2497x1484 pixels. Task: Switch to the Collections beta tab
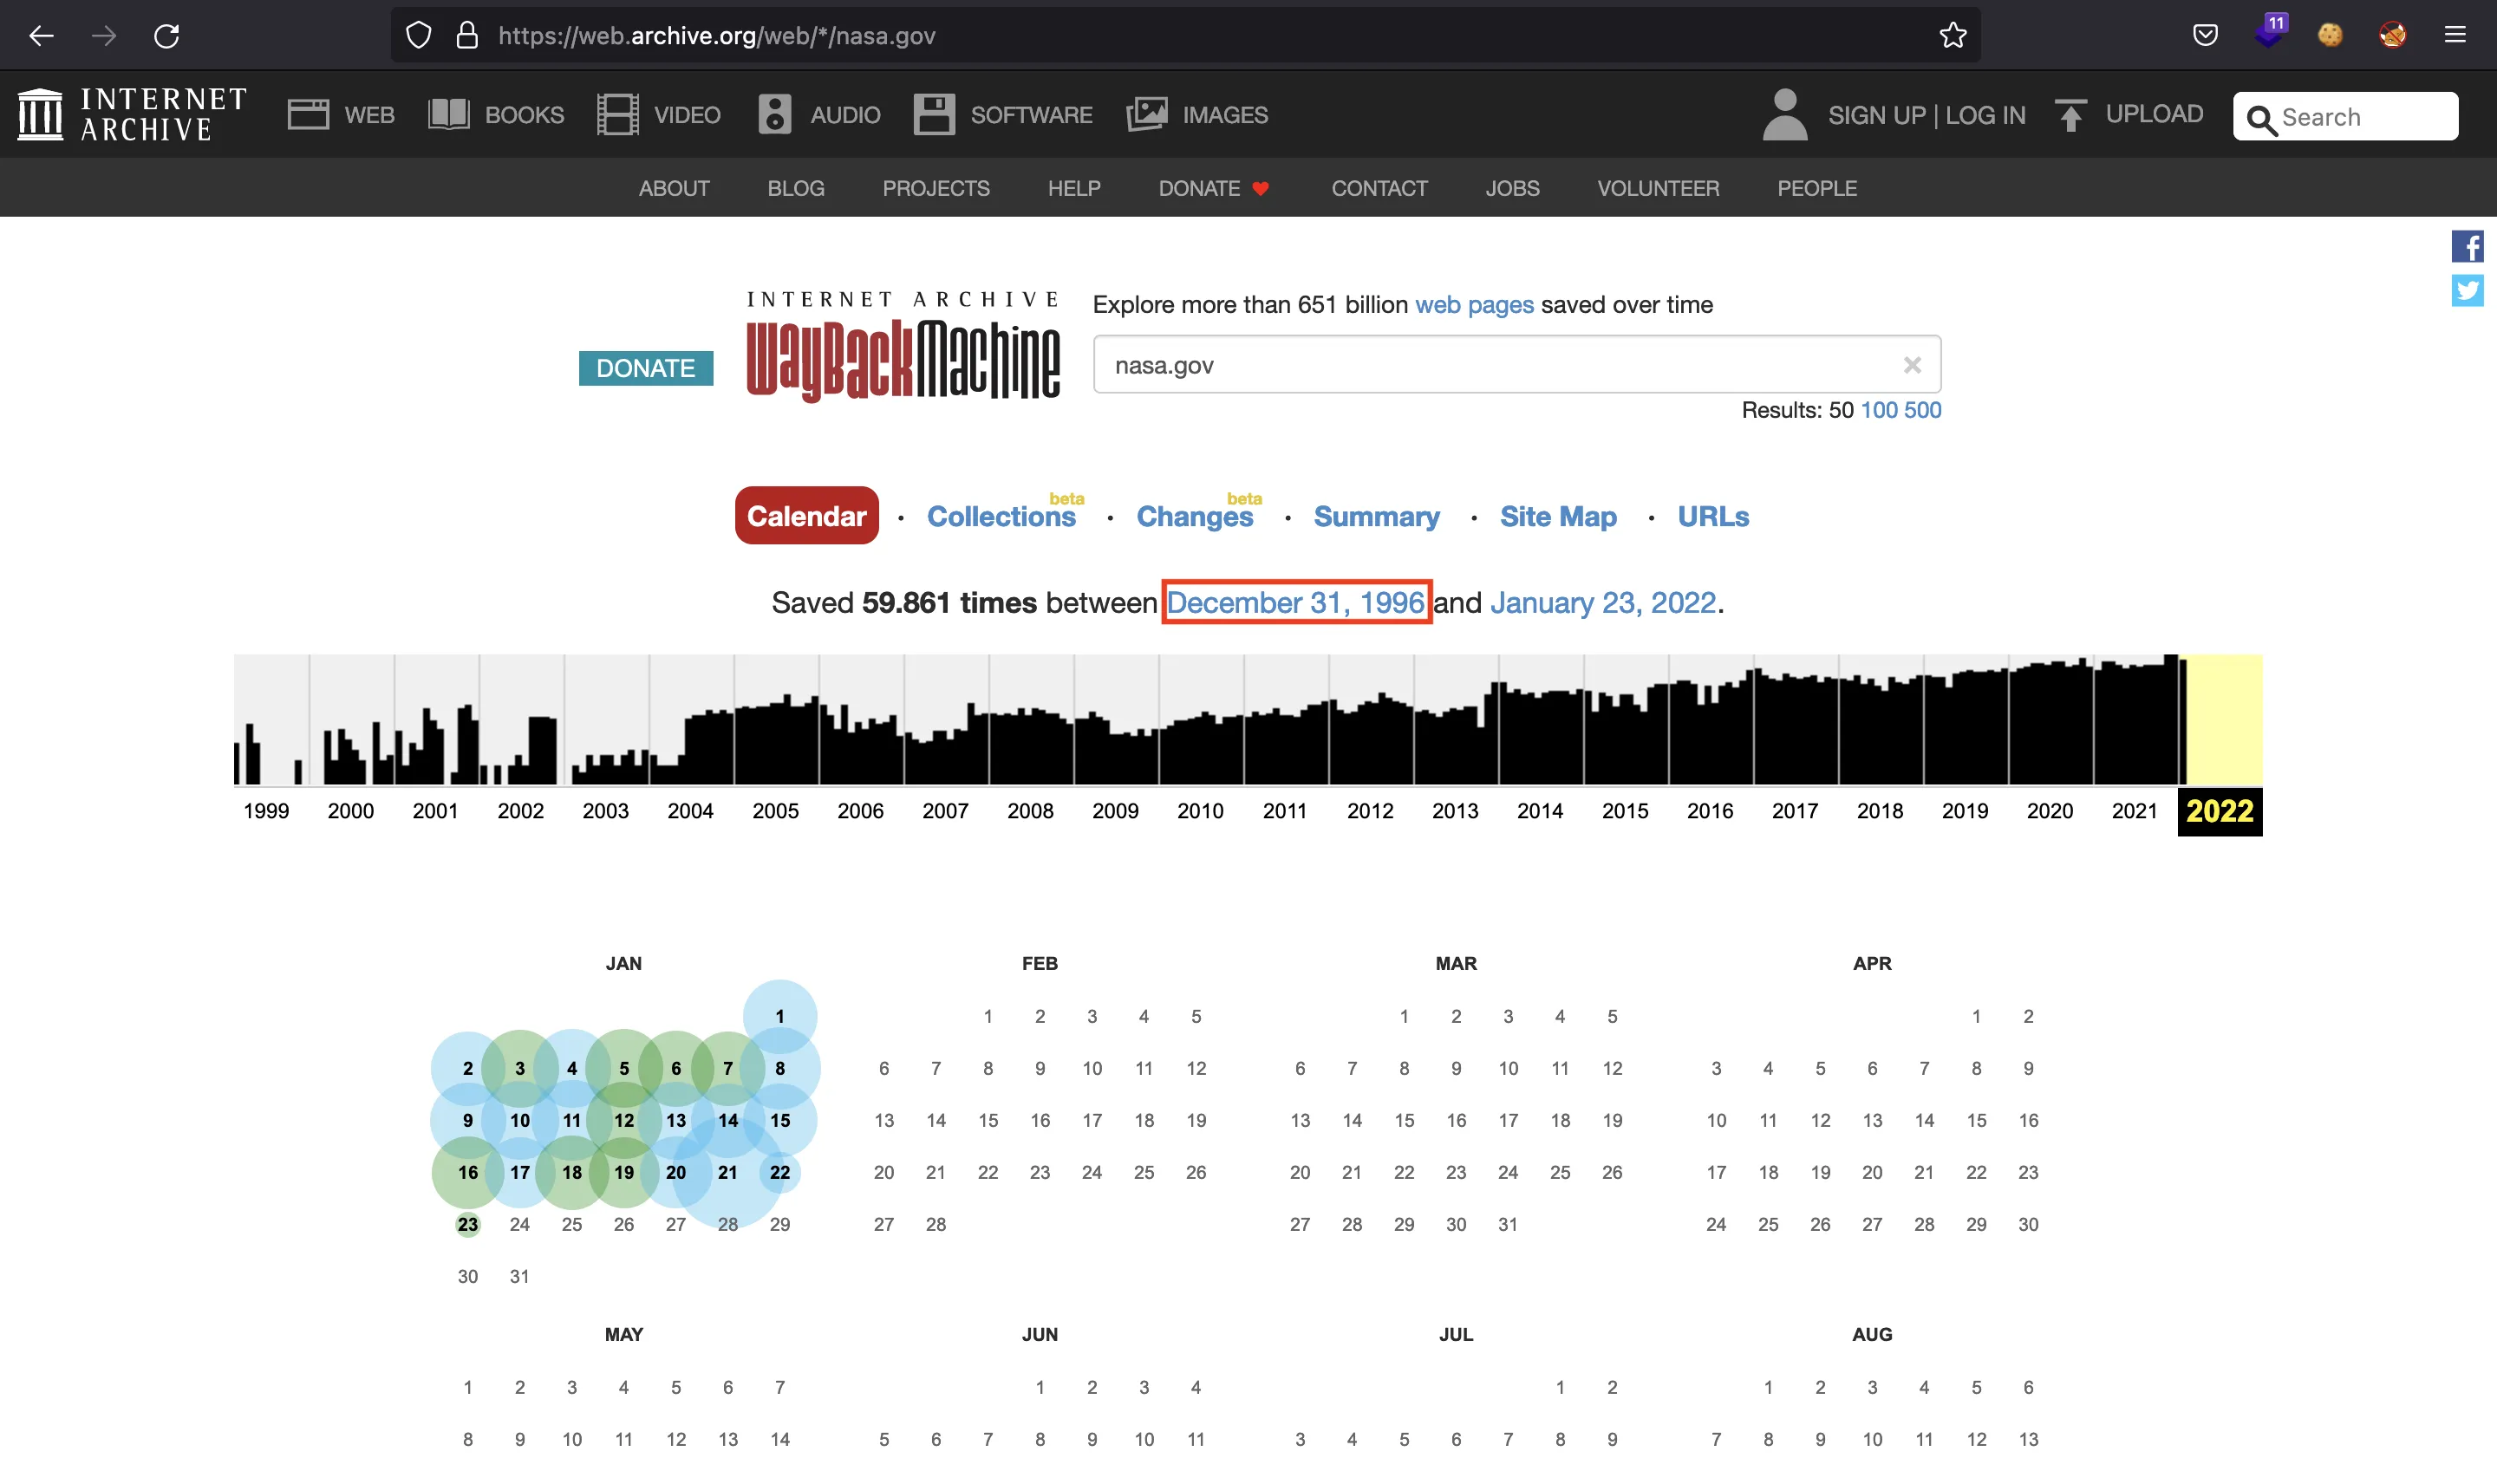1001,514
